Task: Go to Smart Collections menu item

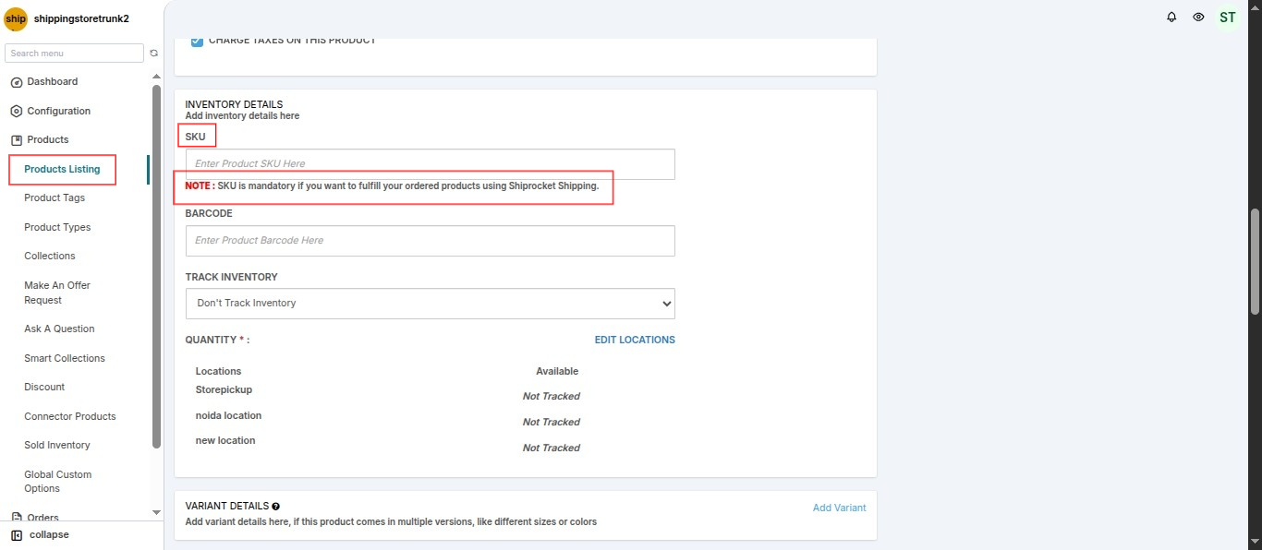Action: coord(65,358)
